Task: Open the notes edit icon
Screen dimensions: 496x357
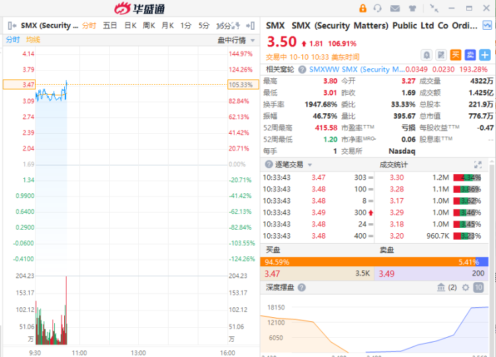Action: coord(441,55)
